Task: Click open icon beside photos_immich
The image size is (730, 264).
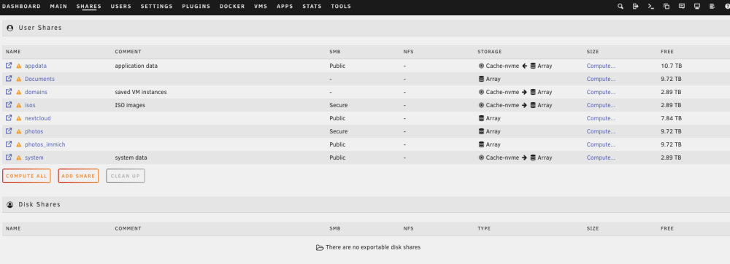Action: pyautogui.click(x=8, y=144)
